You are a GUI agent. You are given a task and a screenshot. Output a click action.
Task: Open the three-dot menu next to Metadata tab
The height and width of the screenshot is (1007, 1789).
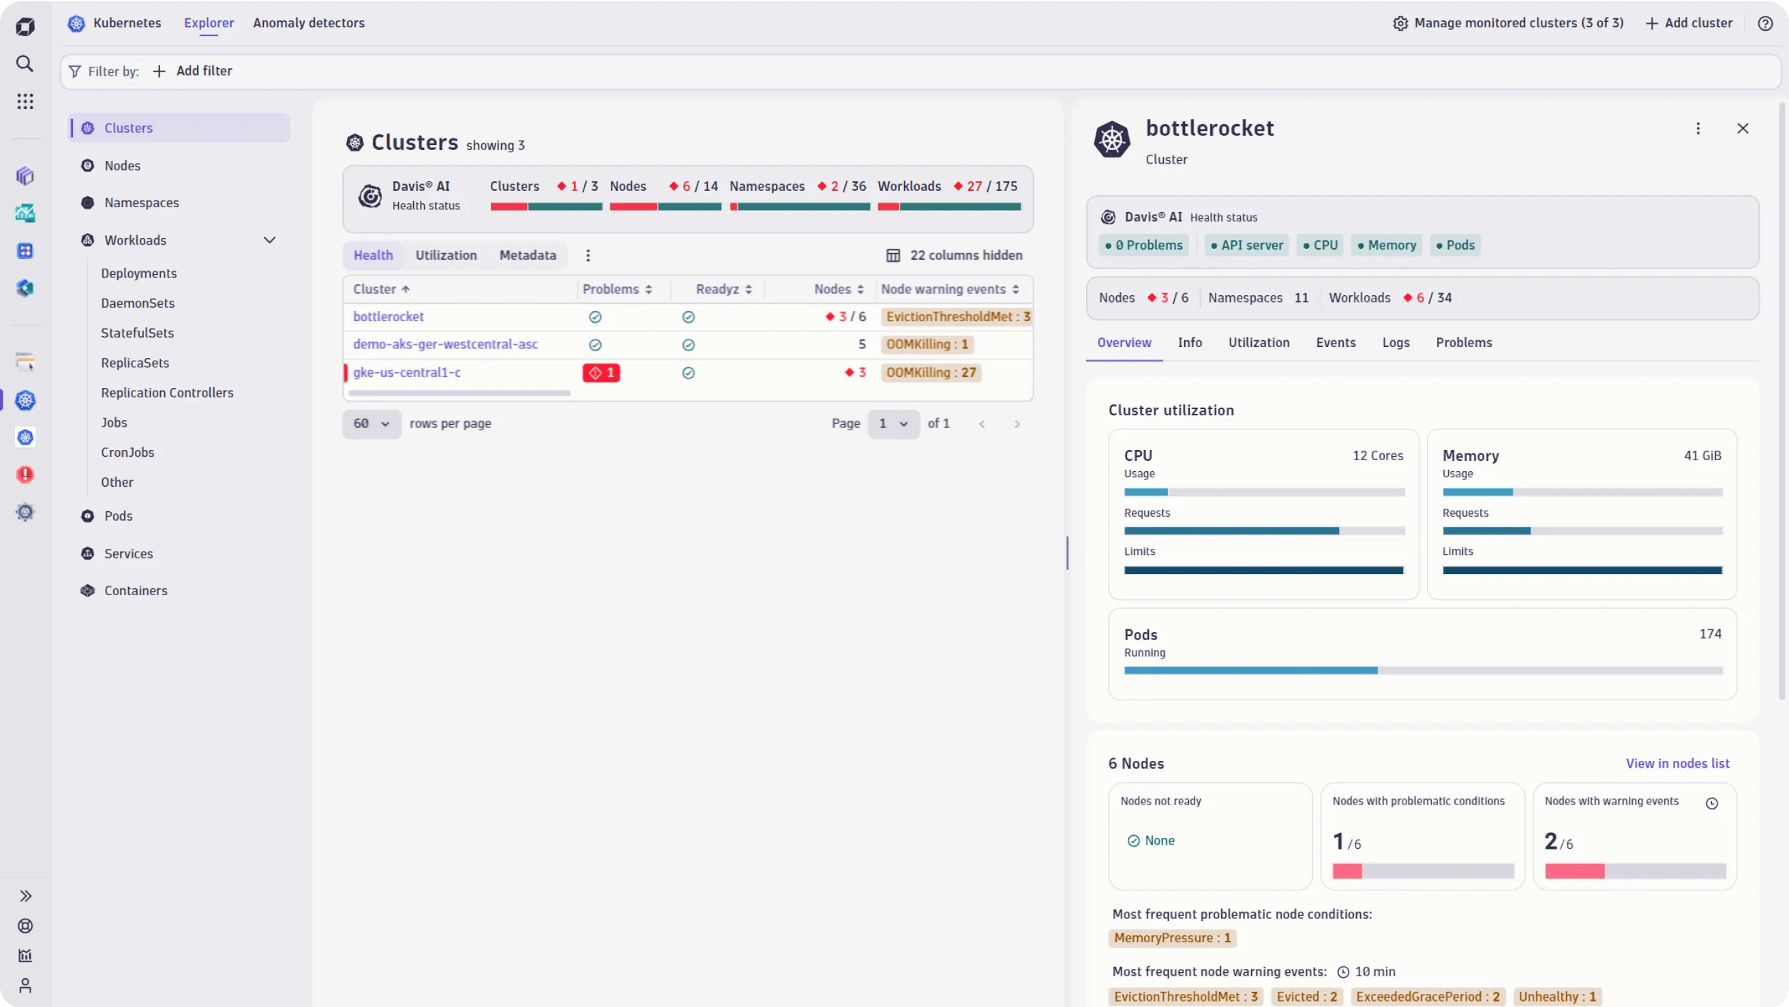[588, 255]
